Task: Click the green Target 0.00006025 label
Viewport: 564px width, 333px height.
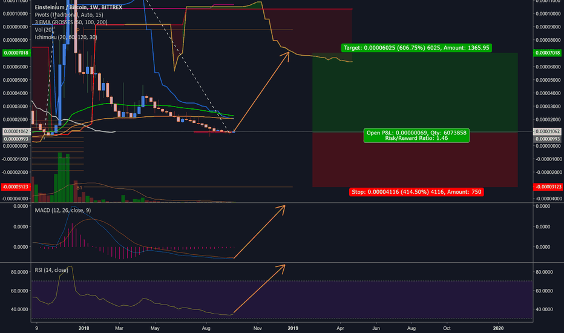Action: pyautogui.click(x=416, y=48)
